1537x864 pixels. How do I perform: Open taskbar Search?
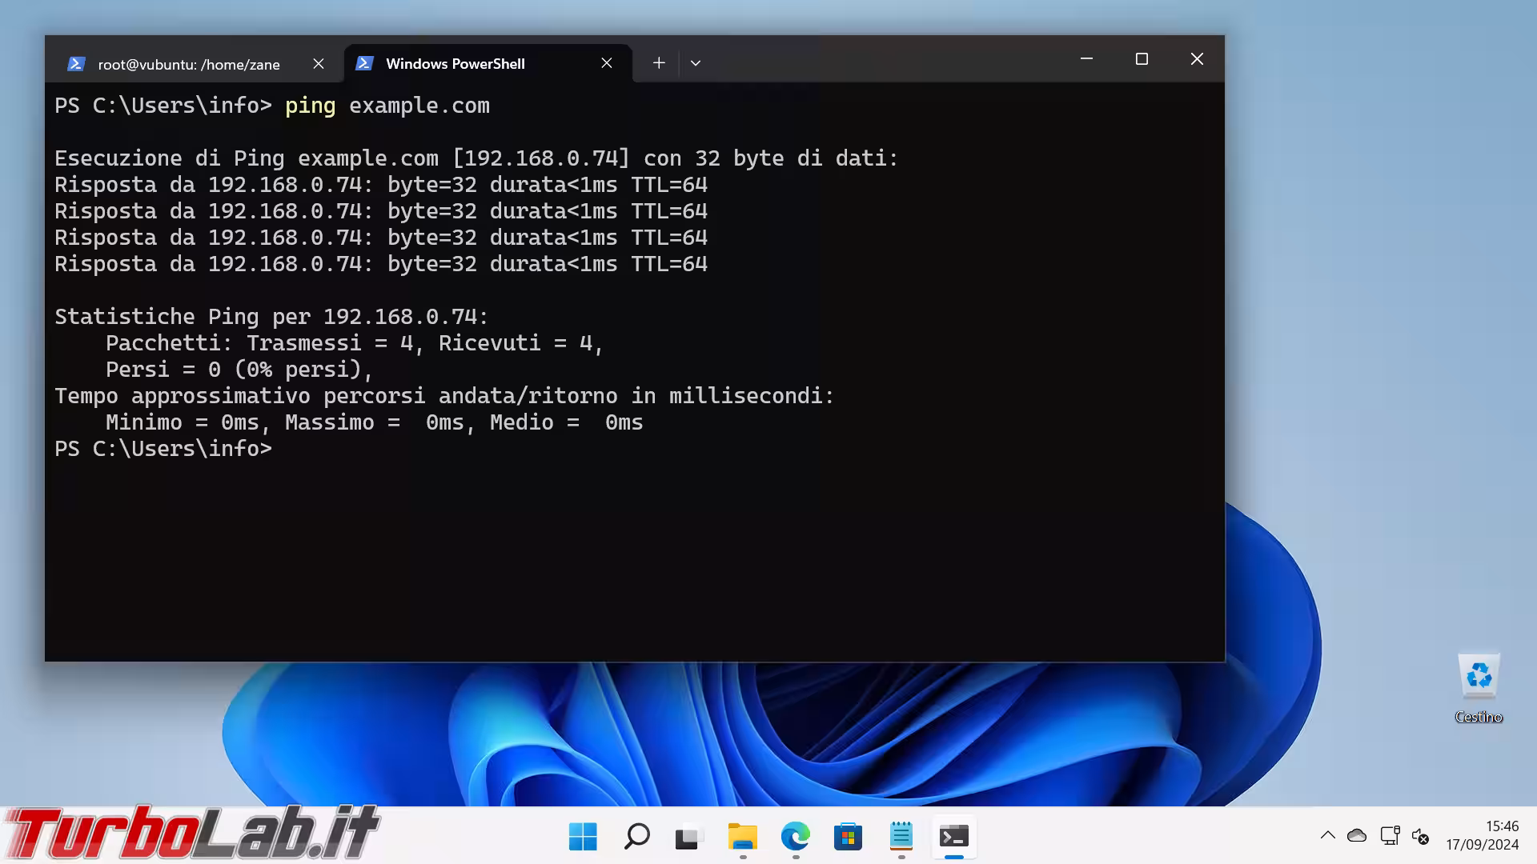pos(636,837)
